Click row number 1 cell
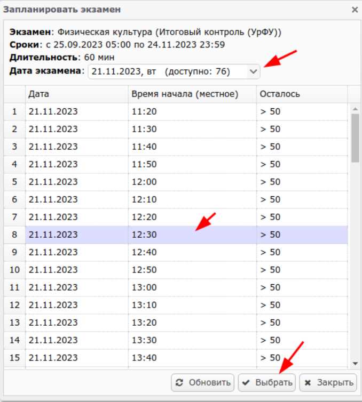The height and width of the screenshot is (402, 362). (14, 111)
